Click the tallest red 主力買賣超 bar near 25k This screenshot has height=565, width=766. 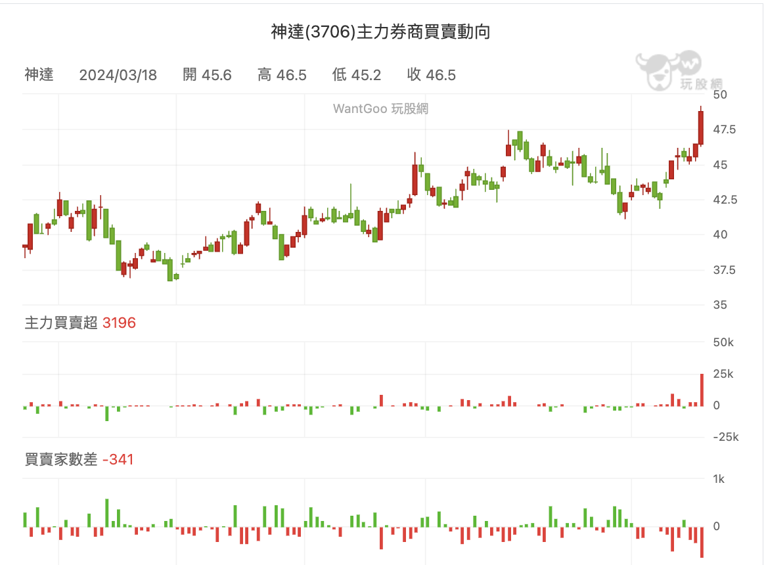point(702,390)
